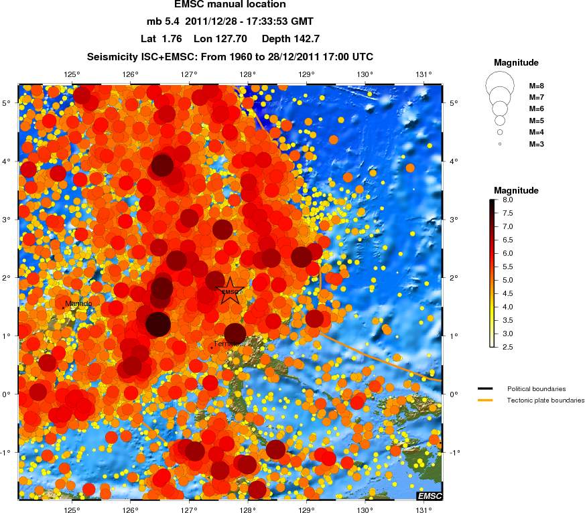This screenshot has width=585, height=513.
Task: Click the left axis 5° latitude label
Action: (x=6, y=103)
